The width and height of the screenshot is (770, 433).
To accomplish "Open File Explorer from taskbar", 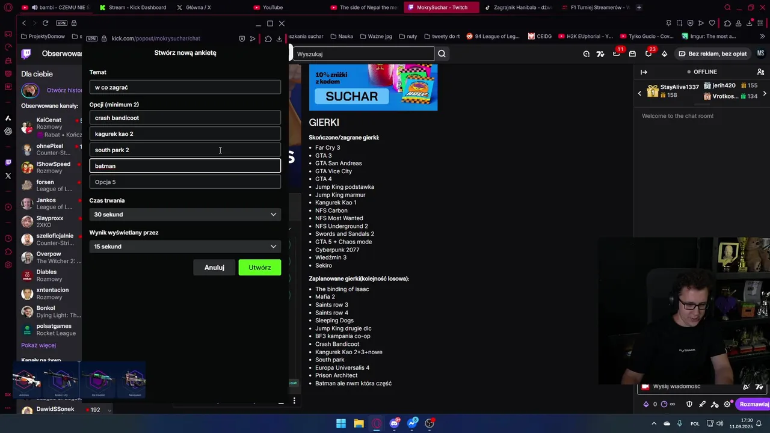I will coord(359,423).
